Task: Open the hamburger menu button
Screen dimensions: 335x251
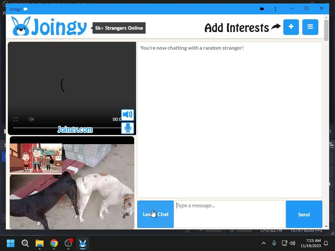Action: tap(310, 27)
